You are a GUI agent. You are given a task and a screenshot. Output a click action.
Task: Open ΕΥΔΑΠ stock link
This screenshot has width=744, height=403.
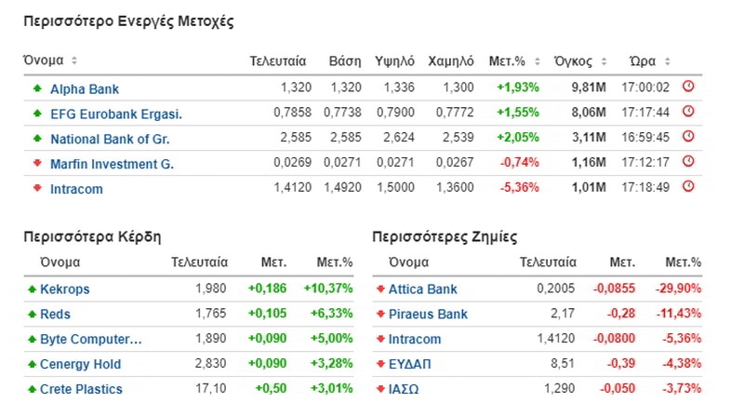pos(409,364)
